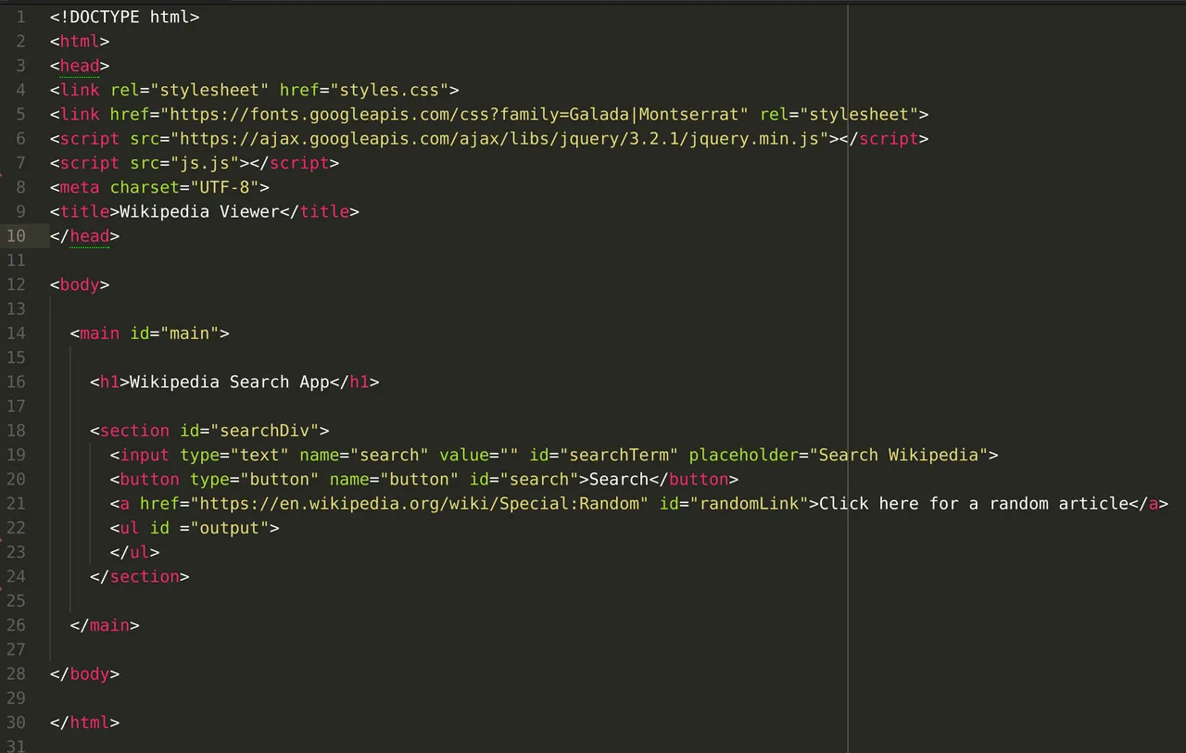Select line number 9 in the gutter
1186x753 pixels.
pos(21,211)
